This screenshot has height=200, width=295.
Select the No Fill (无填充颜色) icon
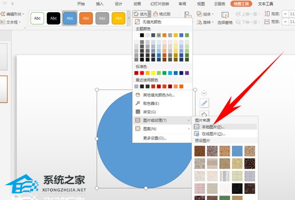pos(138,22)
